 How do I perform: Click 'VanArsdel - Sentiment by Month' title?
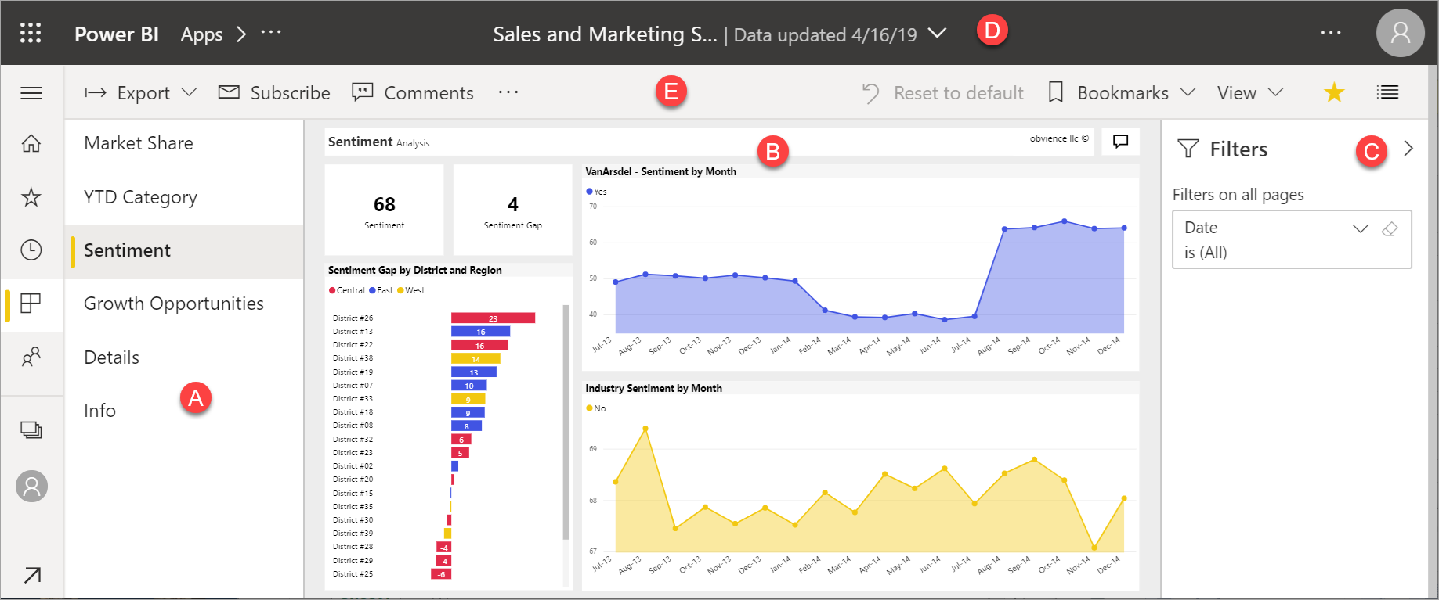pyautogui.click(x=660, y=171)
